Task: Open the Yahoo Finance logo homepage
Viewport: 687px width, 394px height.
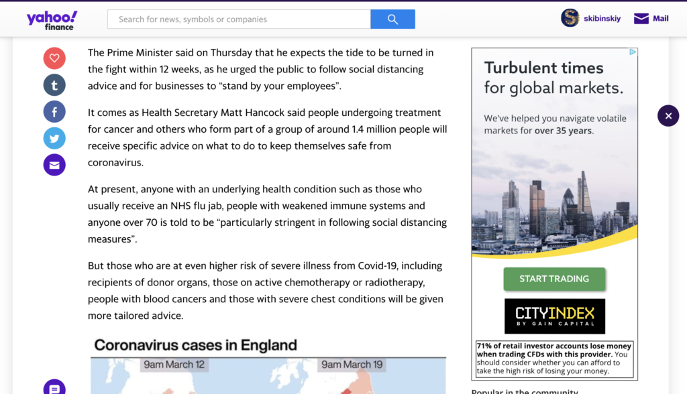Action: pyautogui.click(x=52, y=20)
